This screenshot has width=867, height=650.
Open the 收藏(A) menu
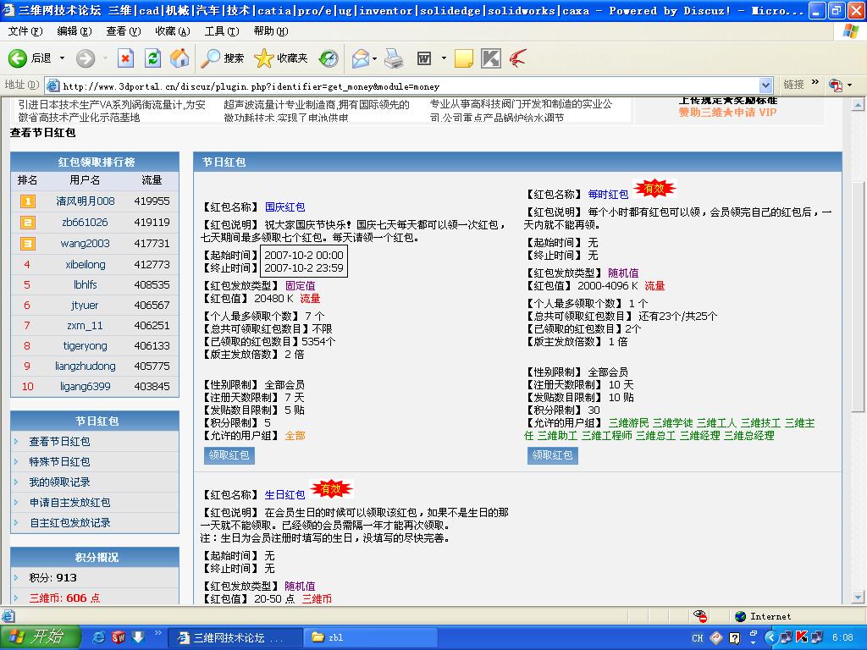click(x=173, y=31)
